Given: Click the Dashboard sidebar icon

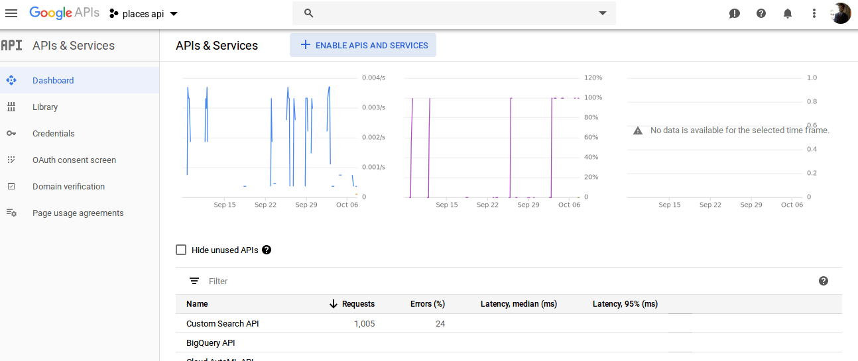Looking at the screenshot, I should coord(11,80).
